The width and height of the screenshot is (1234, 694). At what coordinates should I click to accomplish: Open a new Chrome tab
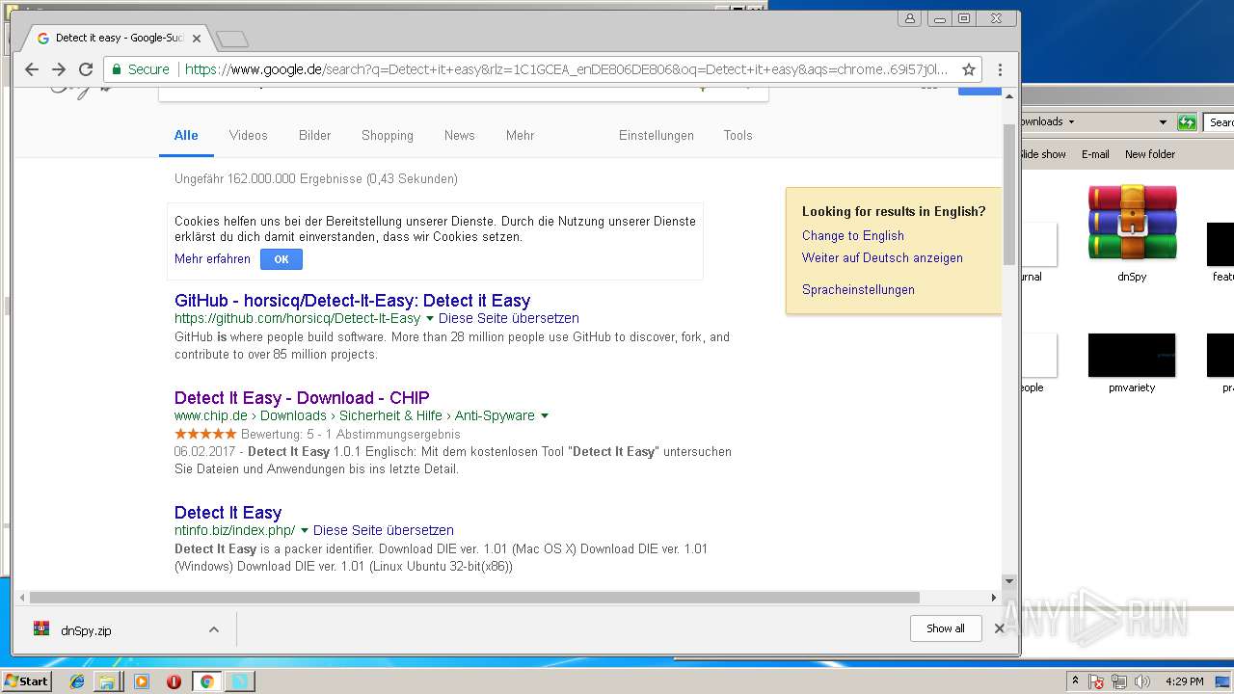coord(232,39)
